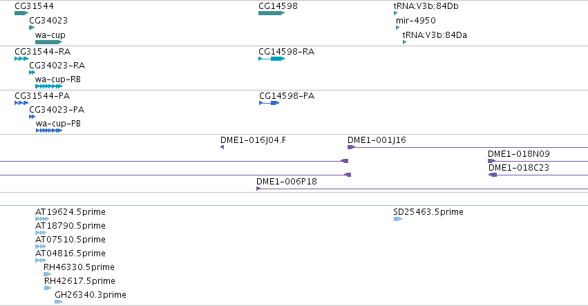Image resolution: width=588 pixels, height=306 pixels.
Task: Select the CG31544 gene glyph bar
Action: click(21, 13)
